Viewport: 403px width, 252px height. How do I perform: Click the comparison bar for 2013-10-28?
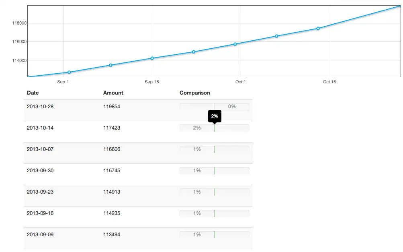click(x=215, y=107)
